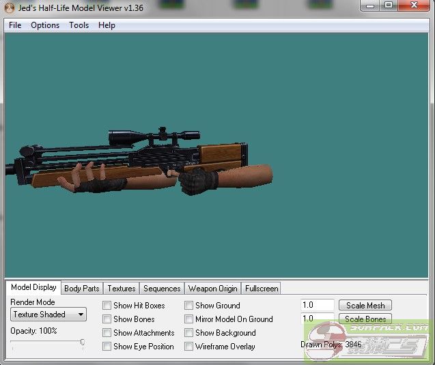
Task: Switch to the Body Parts tab
Action: point(81,289)
